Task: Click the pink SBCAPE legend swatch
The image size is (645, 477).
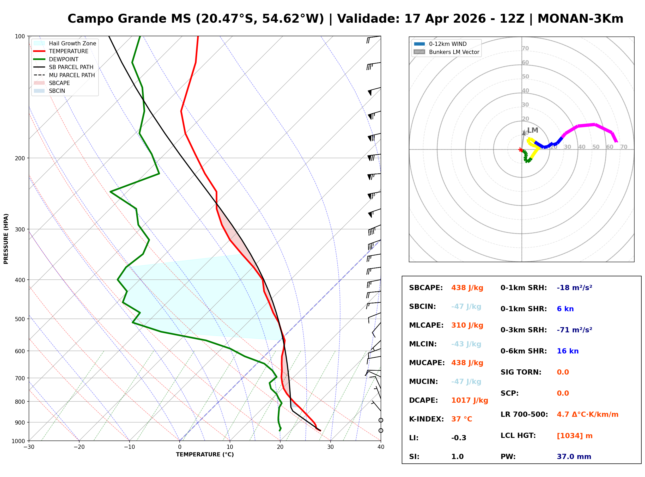Action: pos(39,83)
